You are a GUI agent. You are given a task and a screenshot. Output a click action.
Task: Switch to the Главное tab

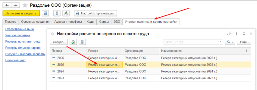[x=11, y=22]
